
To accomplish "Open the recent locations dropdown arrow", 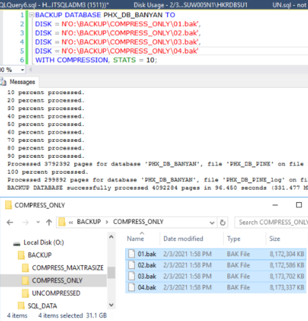I will click(x=38, y=222).
